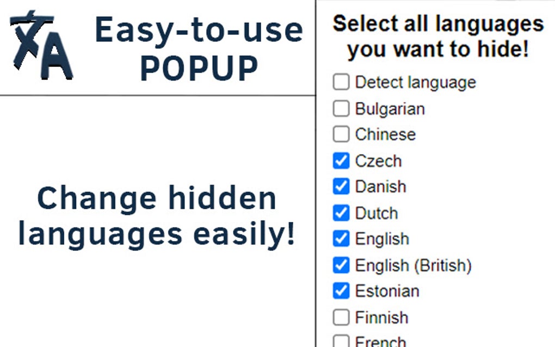Deselect the Danish checkbox
Screen dimensions: 555x347
(341, 187)
